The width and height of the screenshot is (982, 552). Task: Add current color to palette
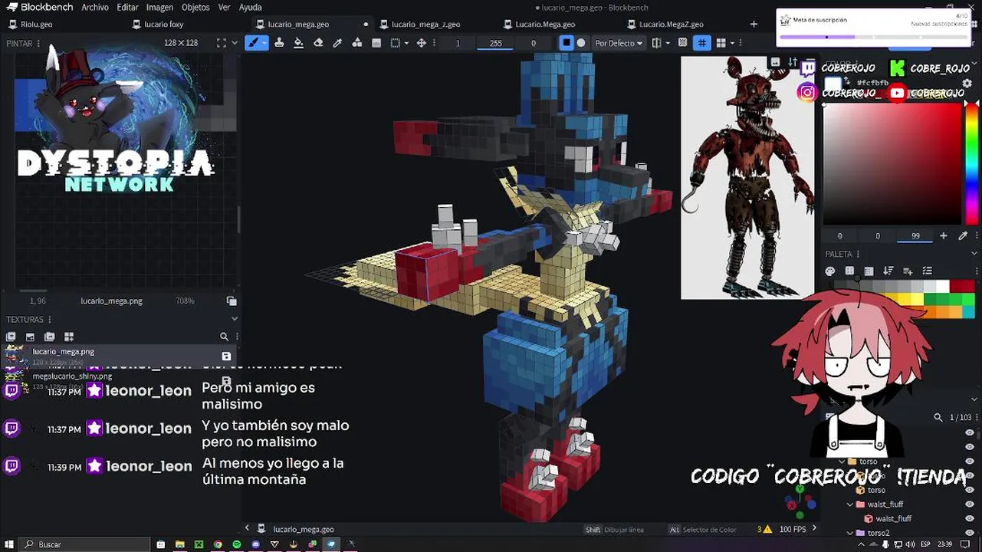tap(944, 236)
